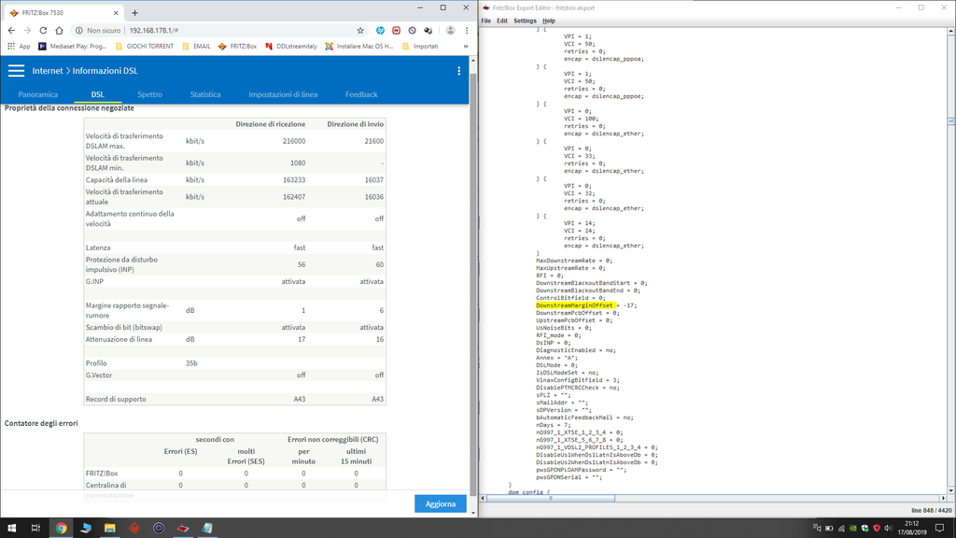The width and height of the screenshot is (956, 538).
Task: Open the Settings menu in Export Editor
Action: [x=525, y=21]
